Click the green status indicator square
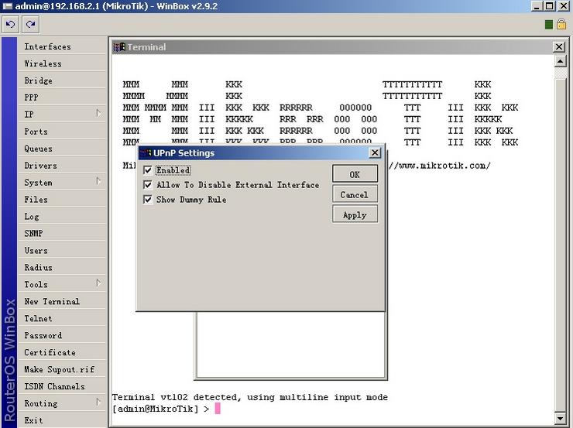 click(549, 25)
